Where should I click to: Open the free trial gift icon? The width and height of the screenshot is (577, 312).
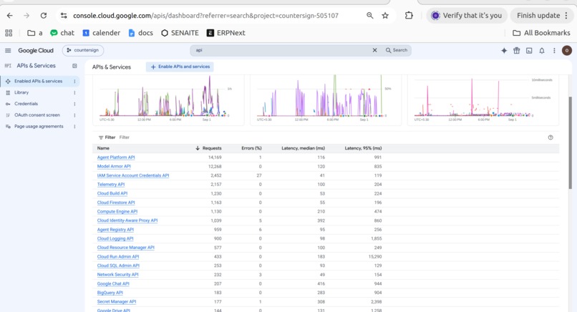[x=517, y=50]
